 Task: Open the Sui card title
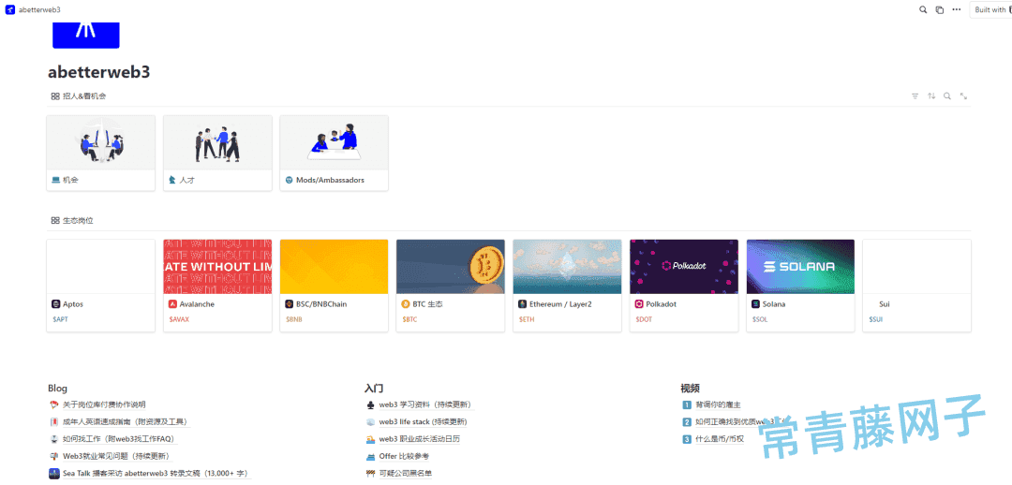pyautogui.click(x=885, y=303)
